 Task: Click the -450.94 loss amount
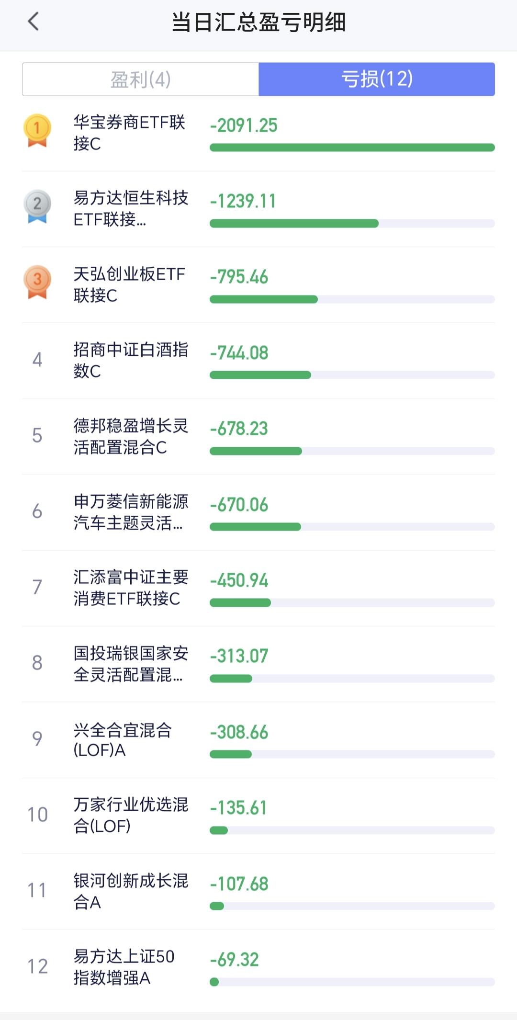tap(239, 580)
